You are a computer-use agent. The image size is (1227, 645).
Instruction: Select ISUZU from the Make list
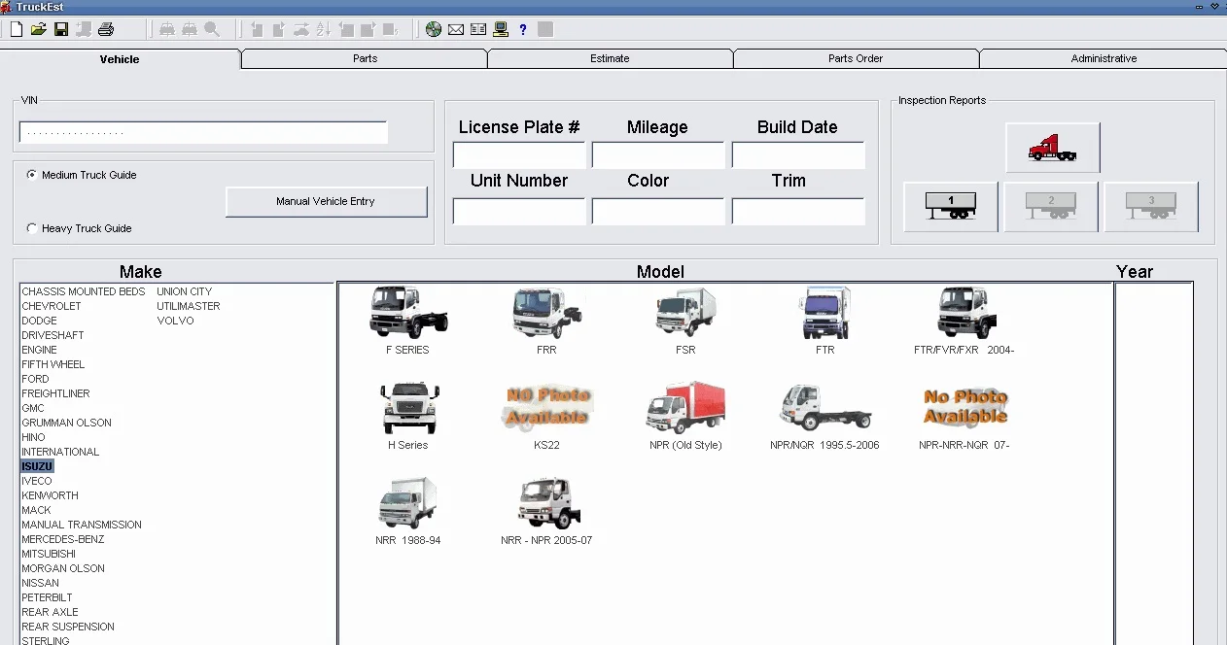(x=36, y=465)
